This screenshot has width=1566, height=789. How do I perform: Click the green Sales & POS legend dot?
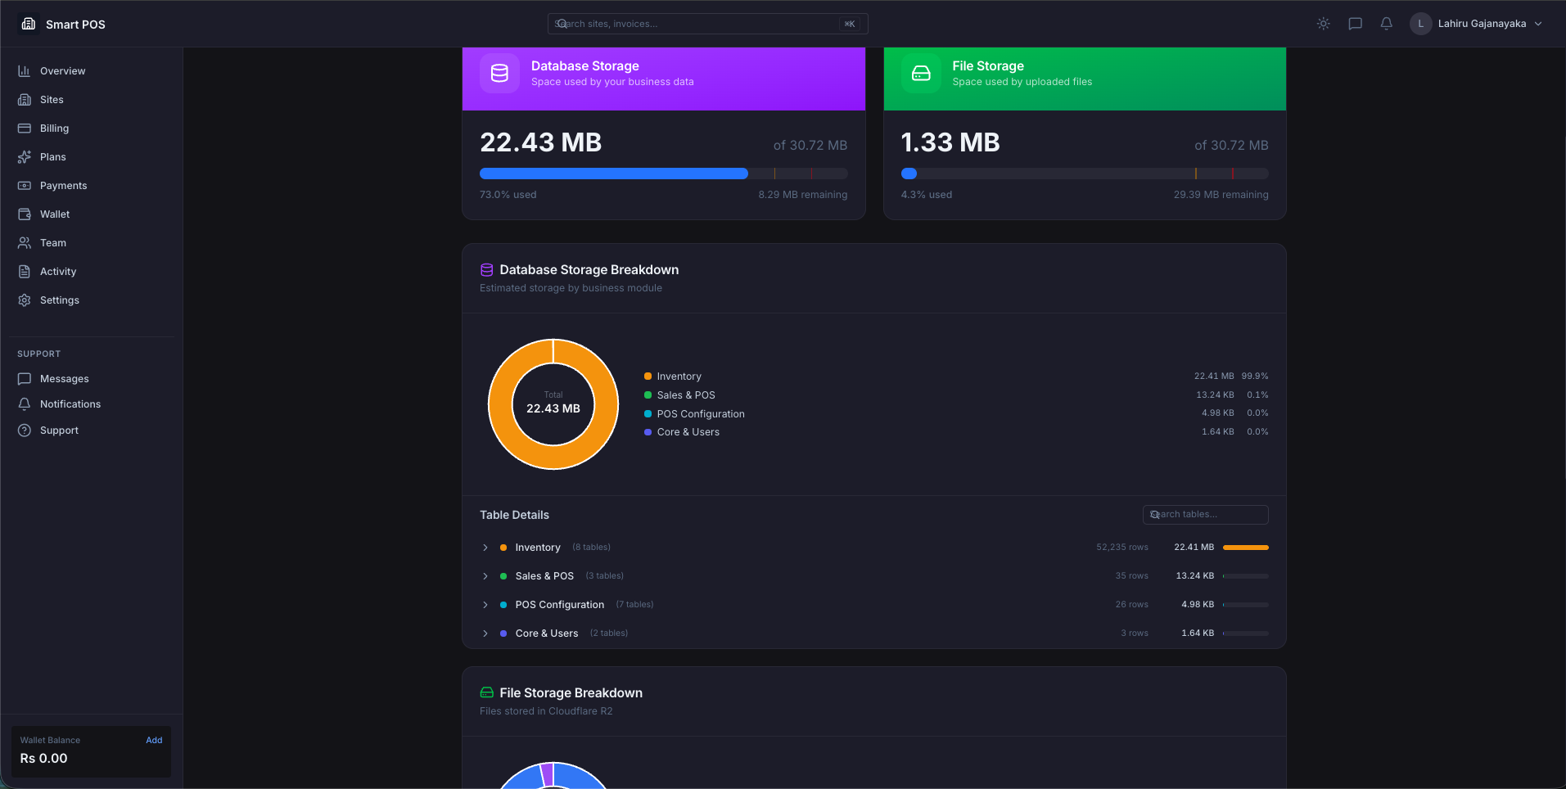click(x=648, y=395)
